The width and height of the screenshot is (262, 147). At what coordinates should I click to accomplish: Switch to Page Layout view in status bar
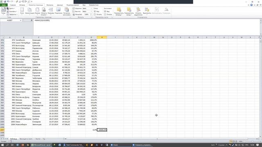pyautogui.click(x=233, y=141)
